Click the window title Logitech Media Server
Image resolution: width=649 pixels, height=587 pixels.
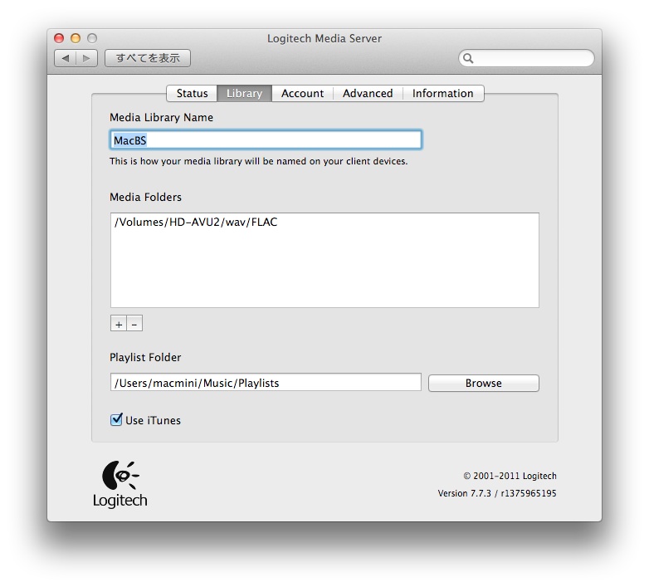point(324,38)
